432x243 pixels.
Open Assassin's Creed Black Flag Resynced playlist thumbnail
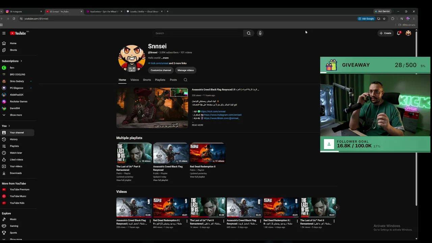coord(171,153)
